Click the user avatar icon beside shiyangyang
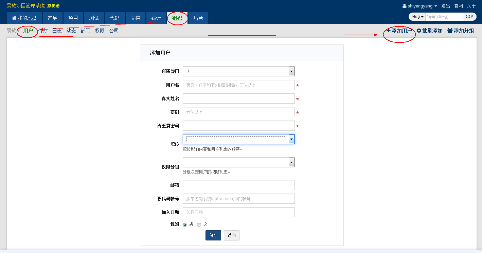The height and width of the screenshot is (253, 482). [404, 6]
